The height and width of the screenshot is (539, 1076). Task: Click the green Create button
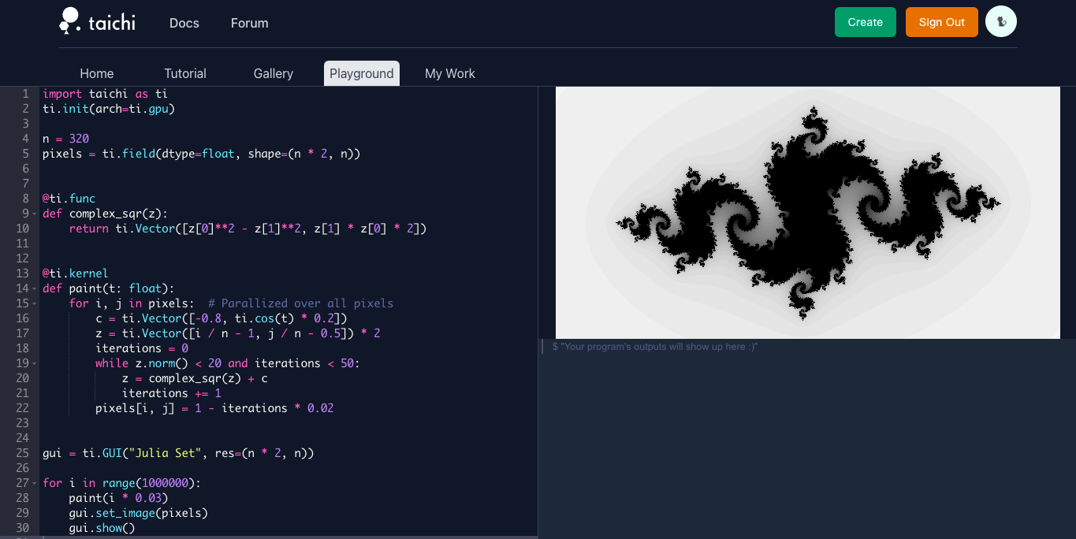click(x=866, y=22)
